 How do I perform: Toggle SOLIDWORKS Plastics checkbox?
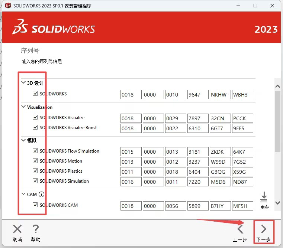35,171
